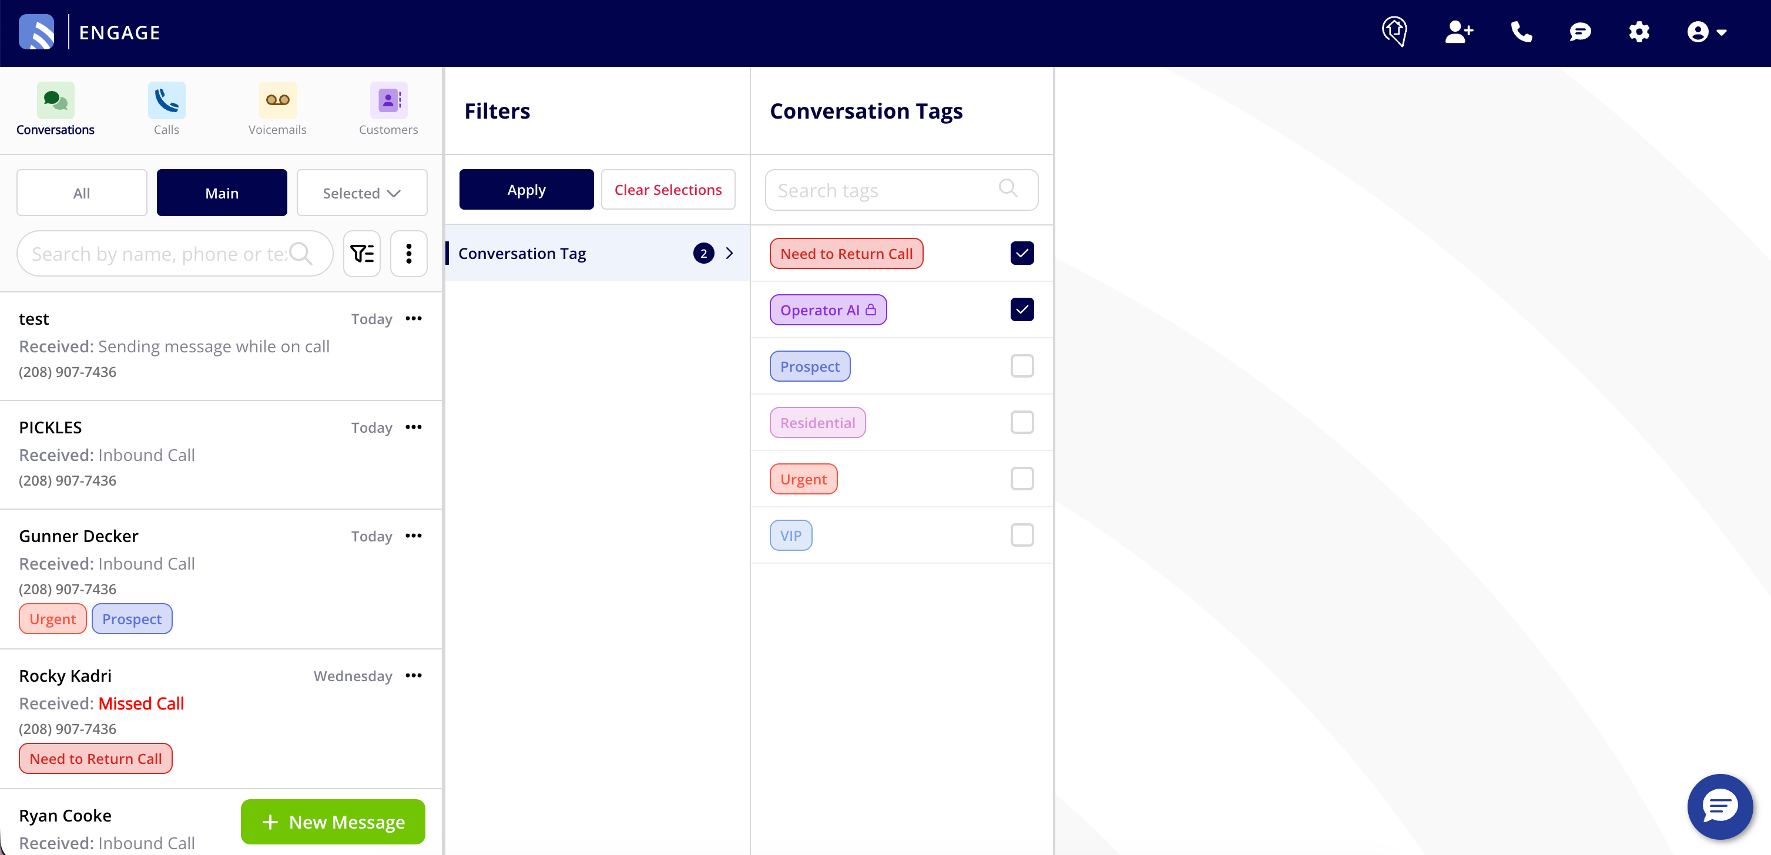Select the Conversation Tag filter row
1771x855 pixels.
click(x=598, y=254)
